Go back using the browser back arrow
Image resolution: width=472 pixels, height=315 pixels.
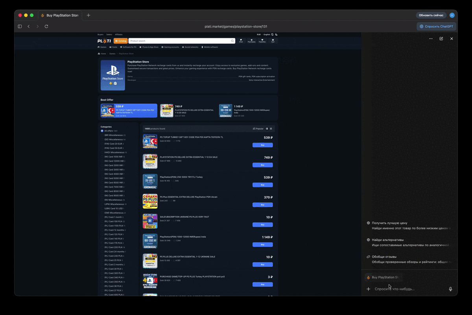29,26
